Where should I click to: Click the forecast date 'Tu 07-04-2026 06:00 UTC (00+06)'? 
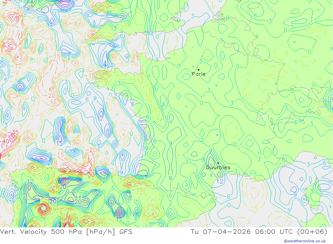(259, 231)
